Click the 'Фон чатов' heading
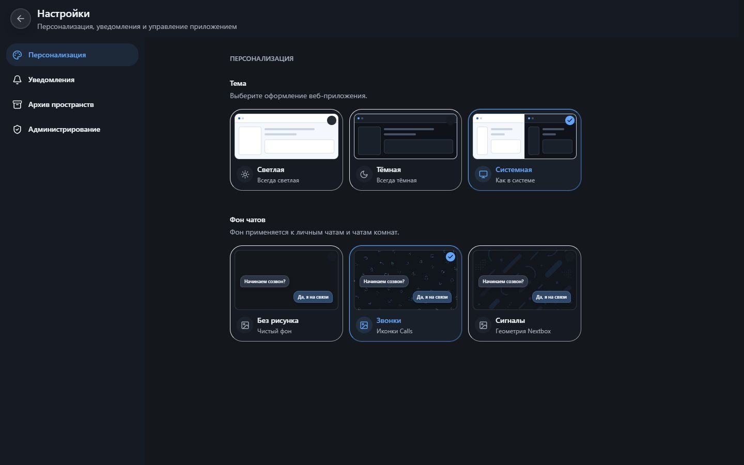The image size is (744, 465). click(x=247, y=220)
